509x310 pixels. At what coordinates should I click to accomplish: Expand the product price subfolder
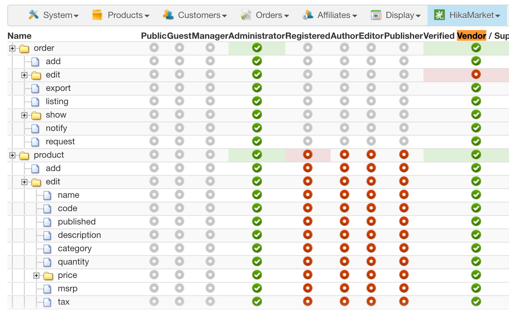tap(36, 276)
